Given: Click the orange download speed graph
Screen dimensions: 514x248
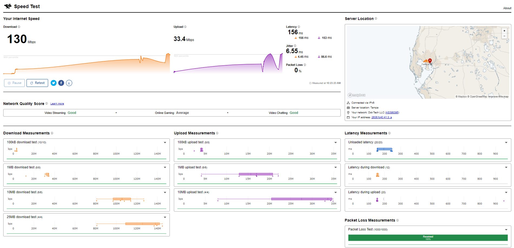Looking at the screenshot, I should [87, 64].
